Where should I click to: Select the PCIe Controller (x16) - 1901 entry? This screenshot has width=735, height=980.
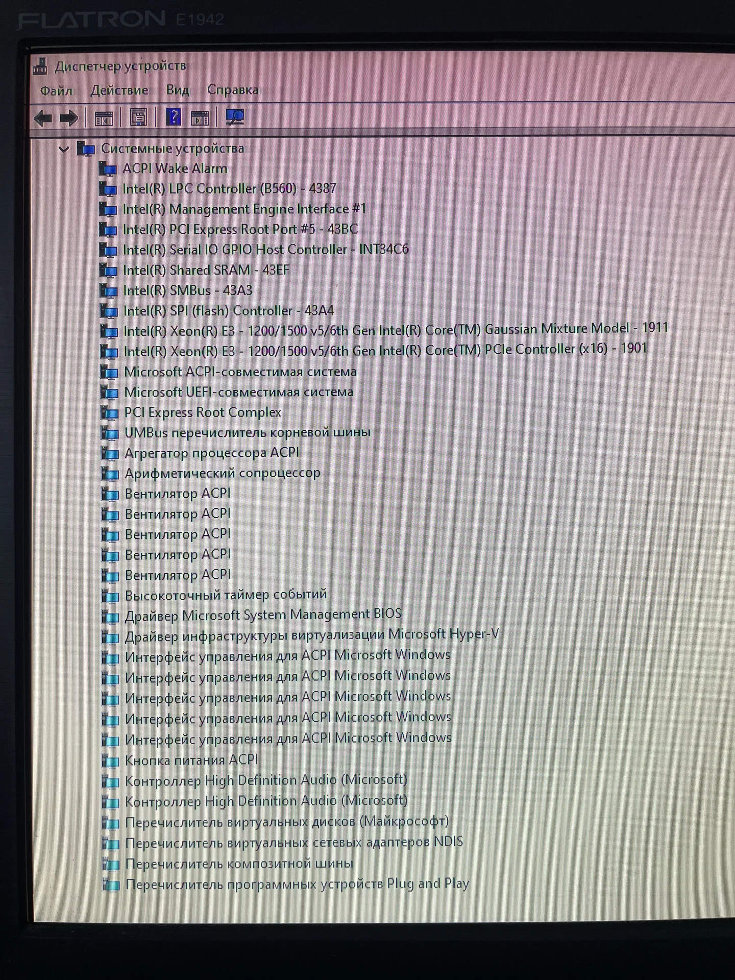[x=385, y=350]
